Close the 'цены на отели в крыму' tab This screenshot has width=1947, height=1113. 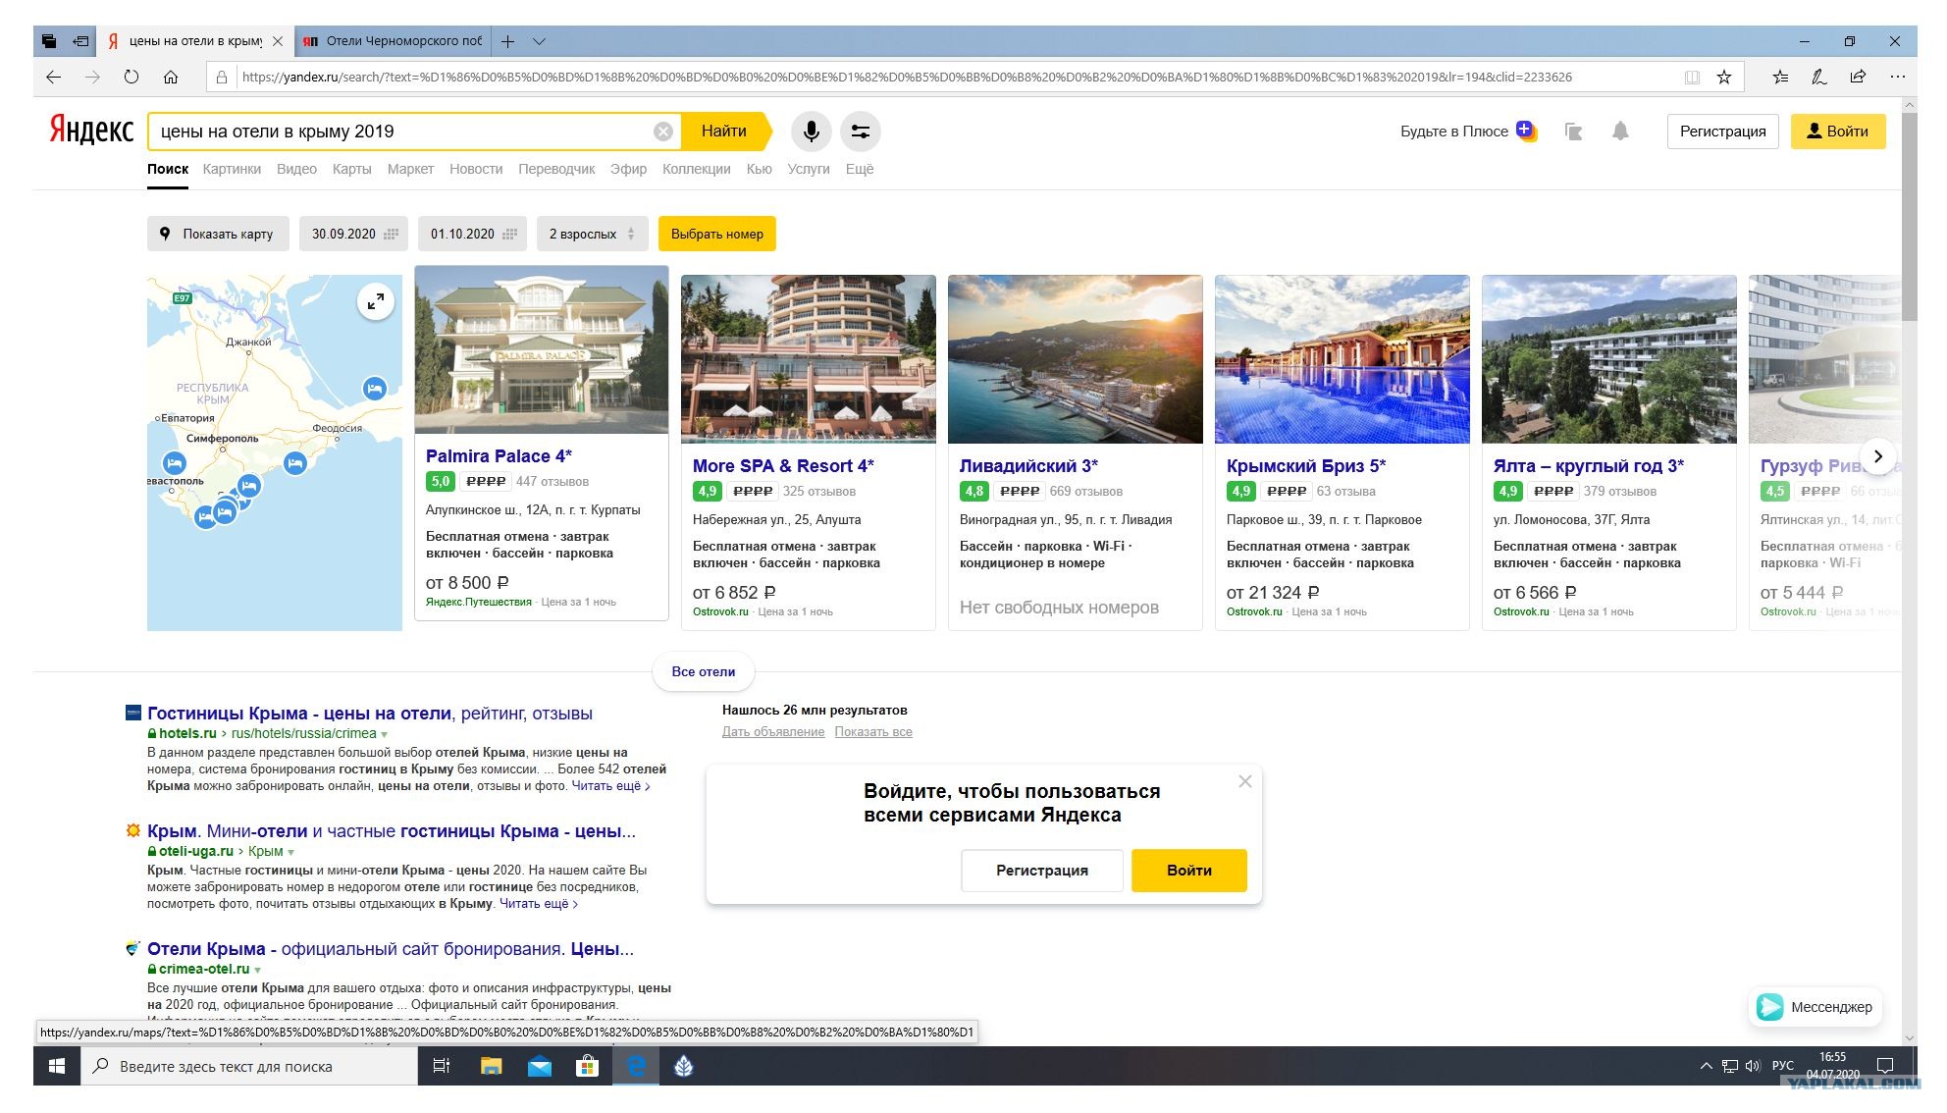point(278,41)
